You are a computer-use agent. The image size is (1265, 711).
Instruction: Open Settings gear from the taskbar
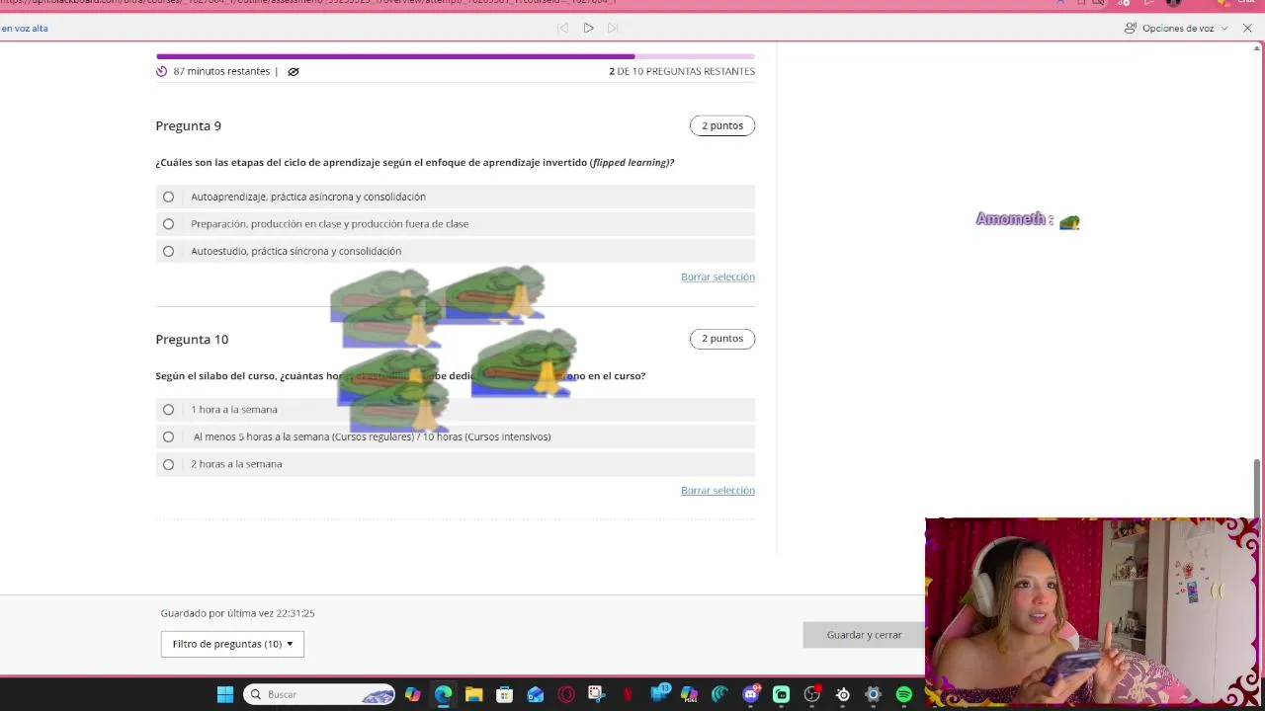(873, 694)
